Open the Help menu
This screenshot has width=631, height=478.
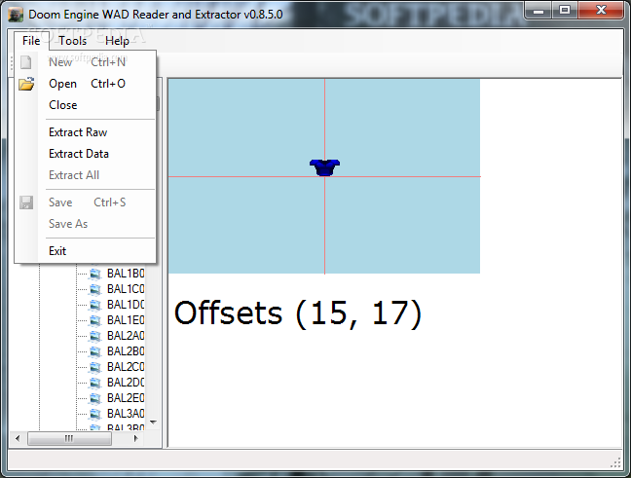click(x=117, y=41)
